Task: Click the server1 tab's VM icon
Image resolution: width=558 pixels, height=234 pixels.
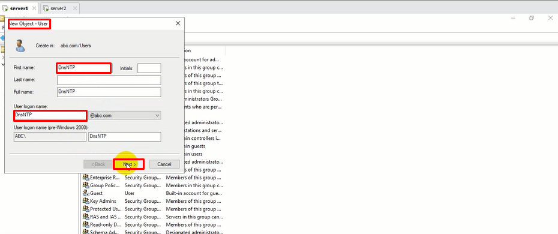Action: pos(5,8)
